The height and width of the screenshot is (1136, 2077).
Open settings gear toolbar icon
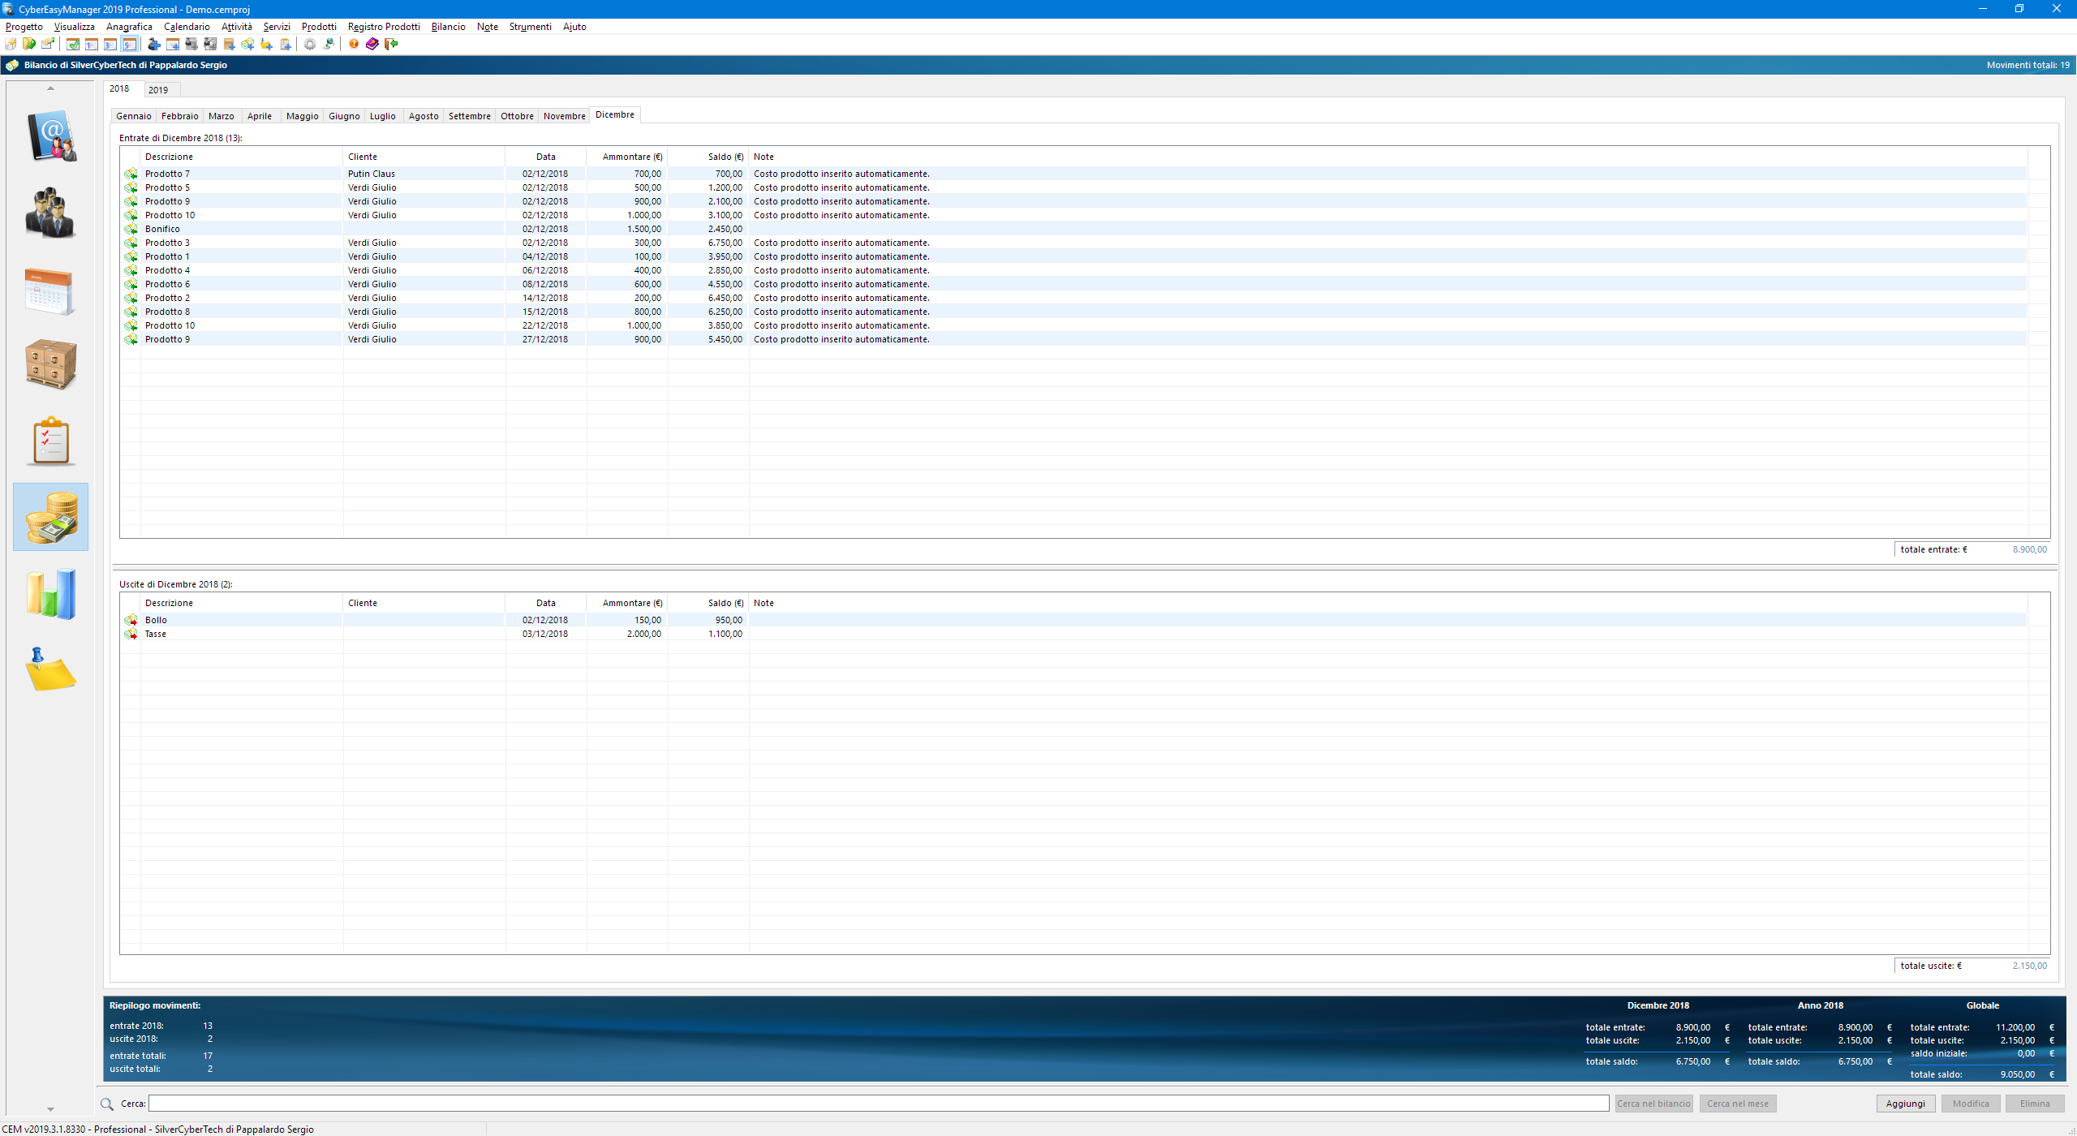[310, 44]
